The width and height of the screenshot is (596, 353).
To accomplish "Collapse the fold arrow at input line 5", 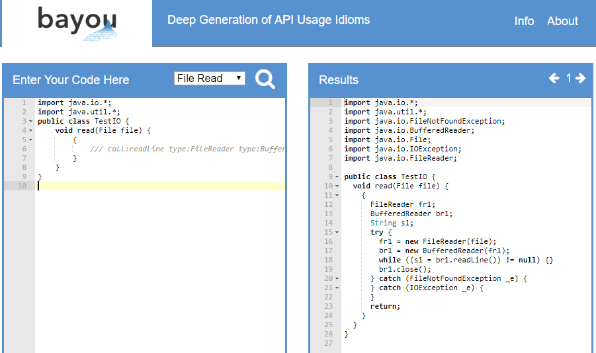I will tap(31, 140).
